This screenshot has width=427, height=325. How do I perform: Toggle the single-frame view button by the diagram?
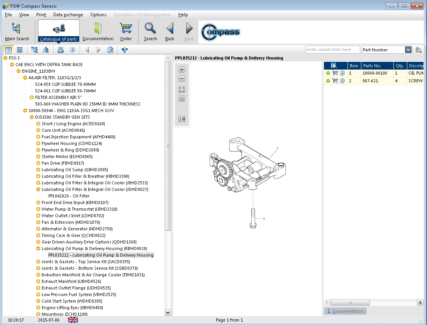[x=182, y=99]
